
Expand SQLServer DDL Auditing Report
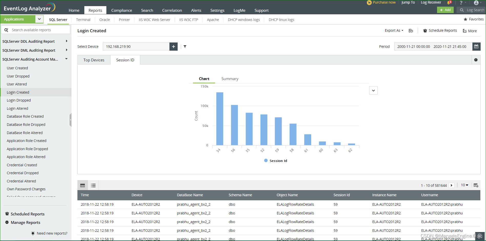coord(67,41)
